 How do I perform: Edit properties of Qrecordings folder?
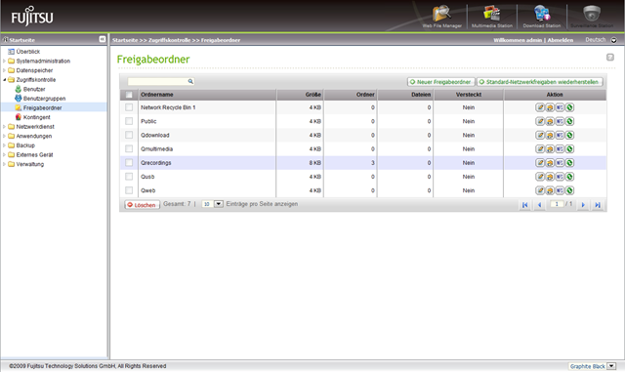pyautogui.click(x=540, y=163)
